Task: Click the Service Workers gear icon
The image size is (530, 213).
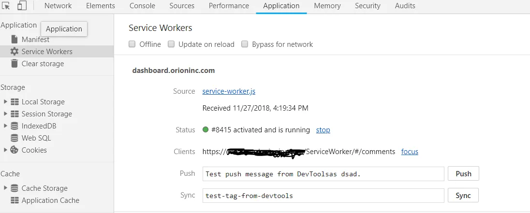Action: [14, 52]
